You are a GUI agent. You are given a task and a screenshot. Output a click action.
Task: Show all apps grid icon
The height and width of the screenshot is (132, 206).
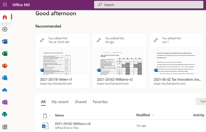5,127
